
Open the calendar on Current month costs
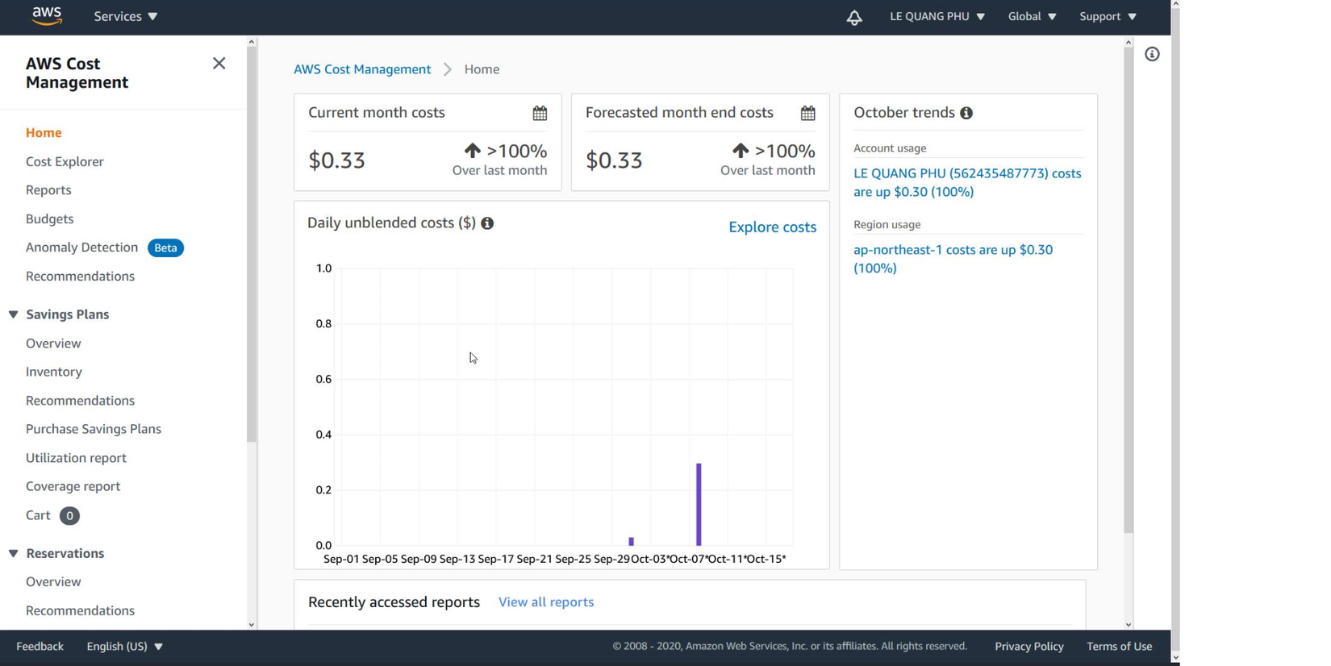(x=540, y=113)
